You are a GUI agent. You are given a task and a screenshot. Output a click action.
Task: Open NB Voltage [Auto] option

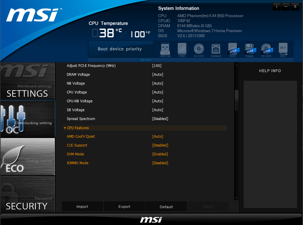158,83
